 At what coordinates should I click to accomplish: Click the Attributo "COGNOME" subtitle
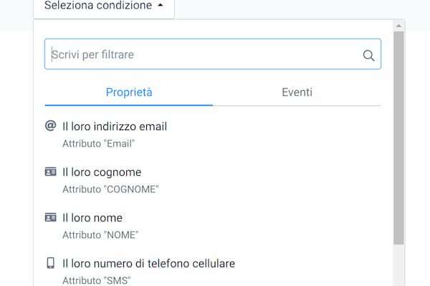[x=110, y=189]
